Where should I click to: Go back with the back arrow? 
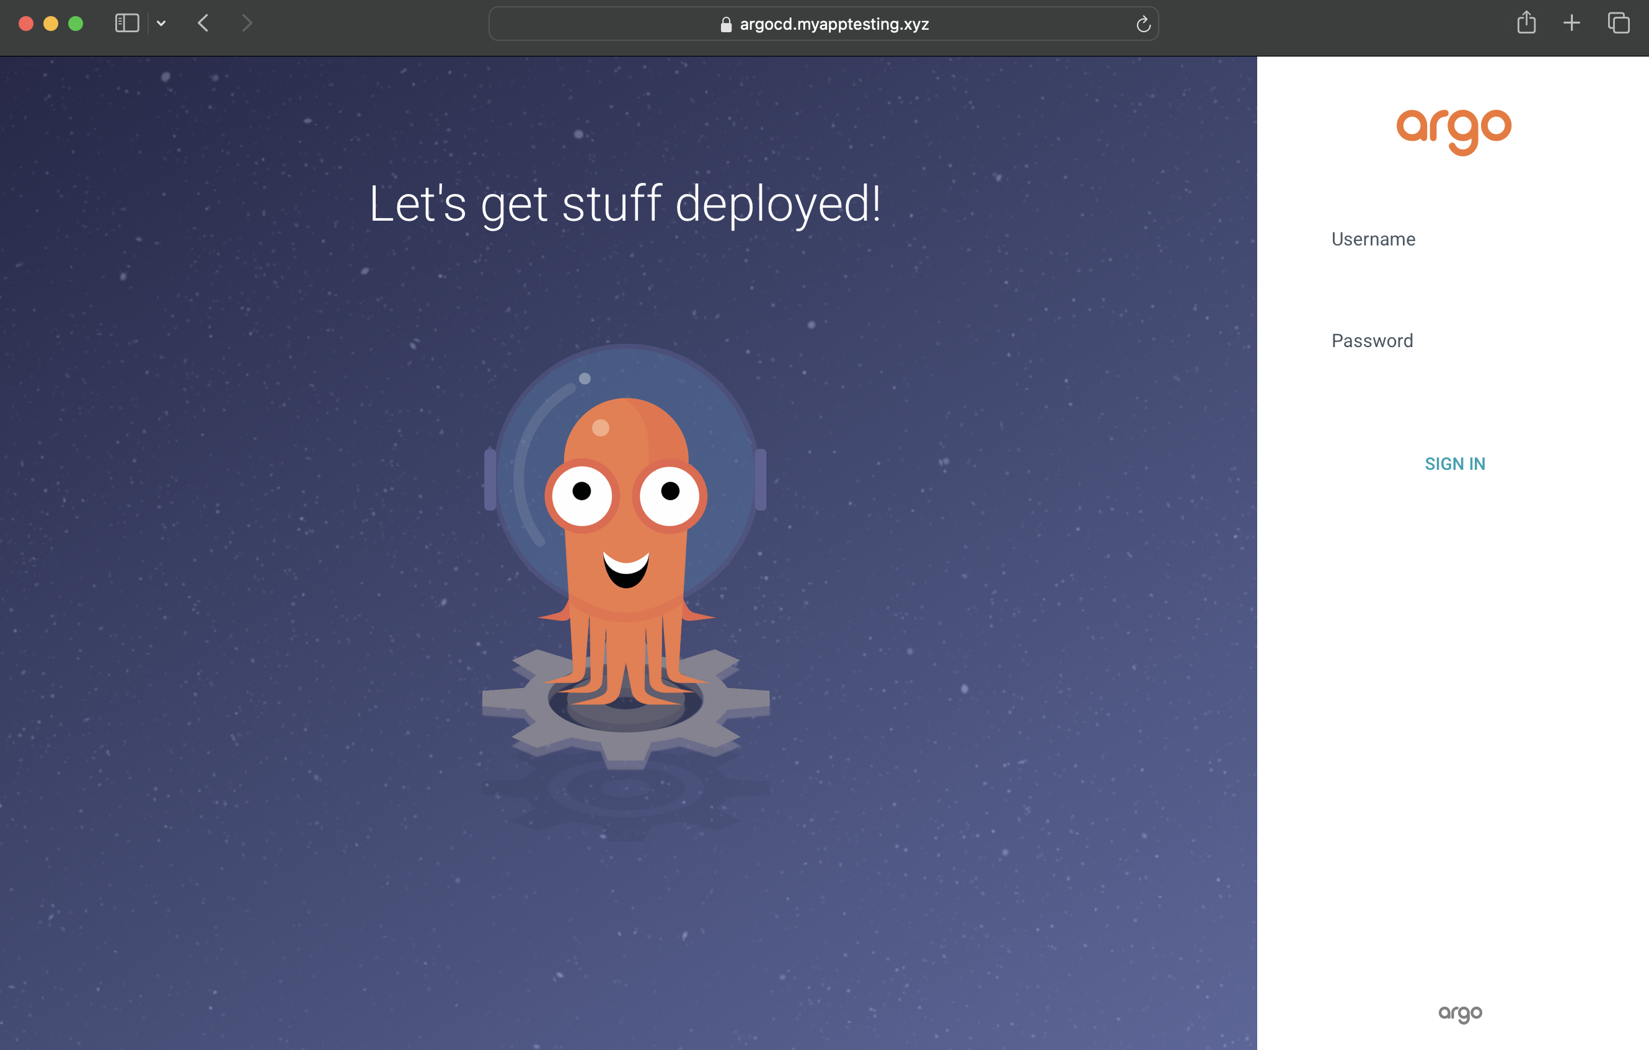coord(203,24)
